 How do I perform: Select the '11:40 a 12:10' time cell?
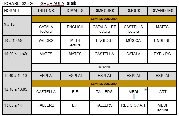click(x=17, y=76)
